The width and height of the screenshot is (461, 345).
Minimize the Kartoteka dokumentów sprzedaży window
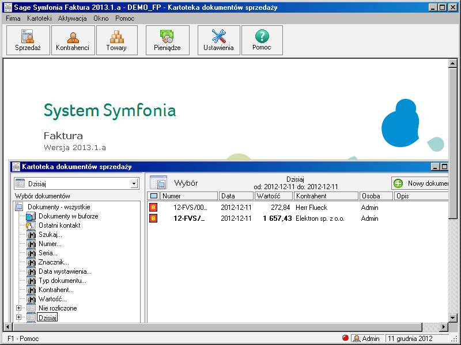click(436, 167)
